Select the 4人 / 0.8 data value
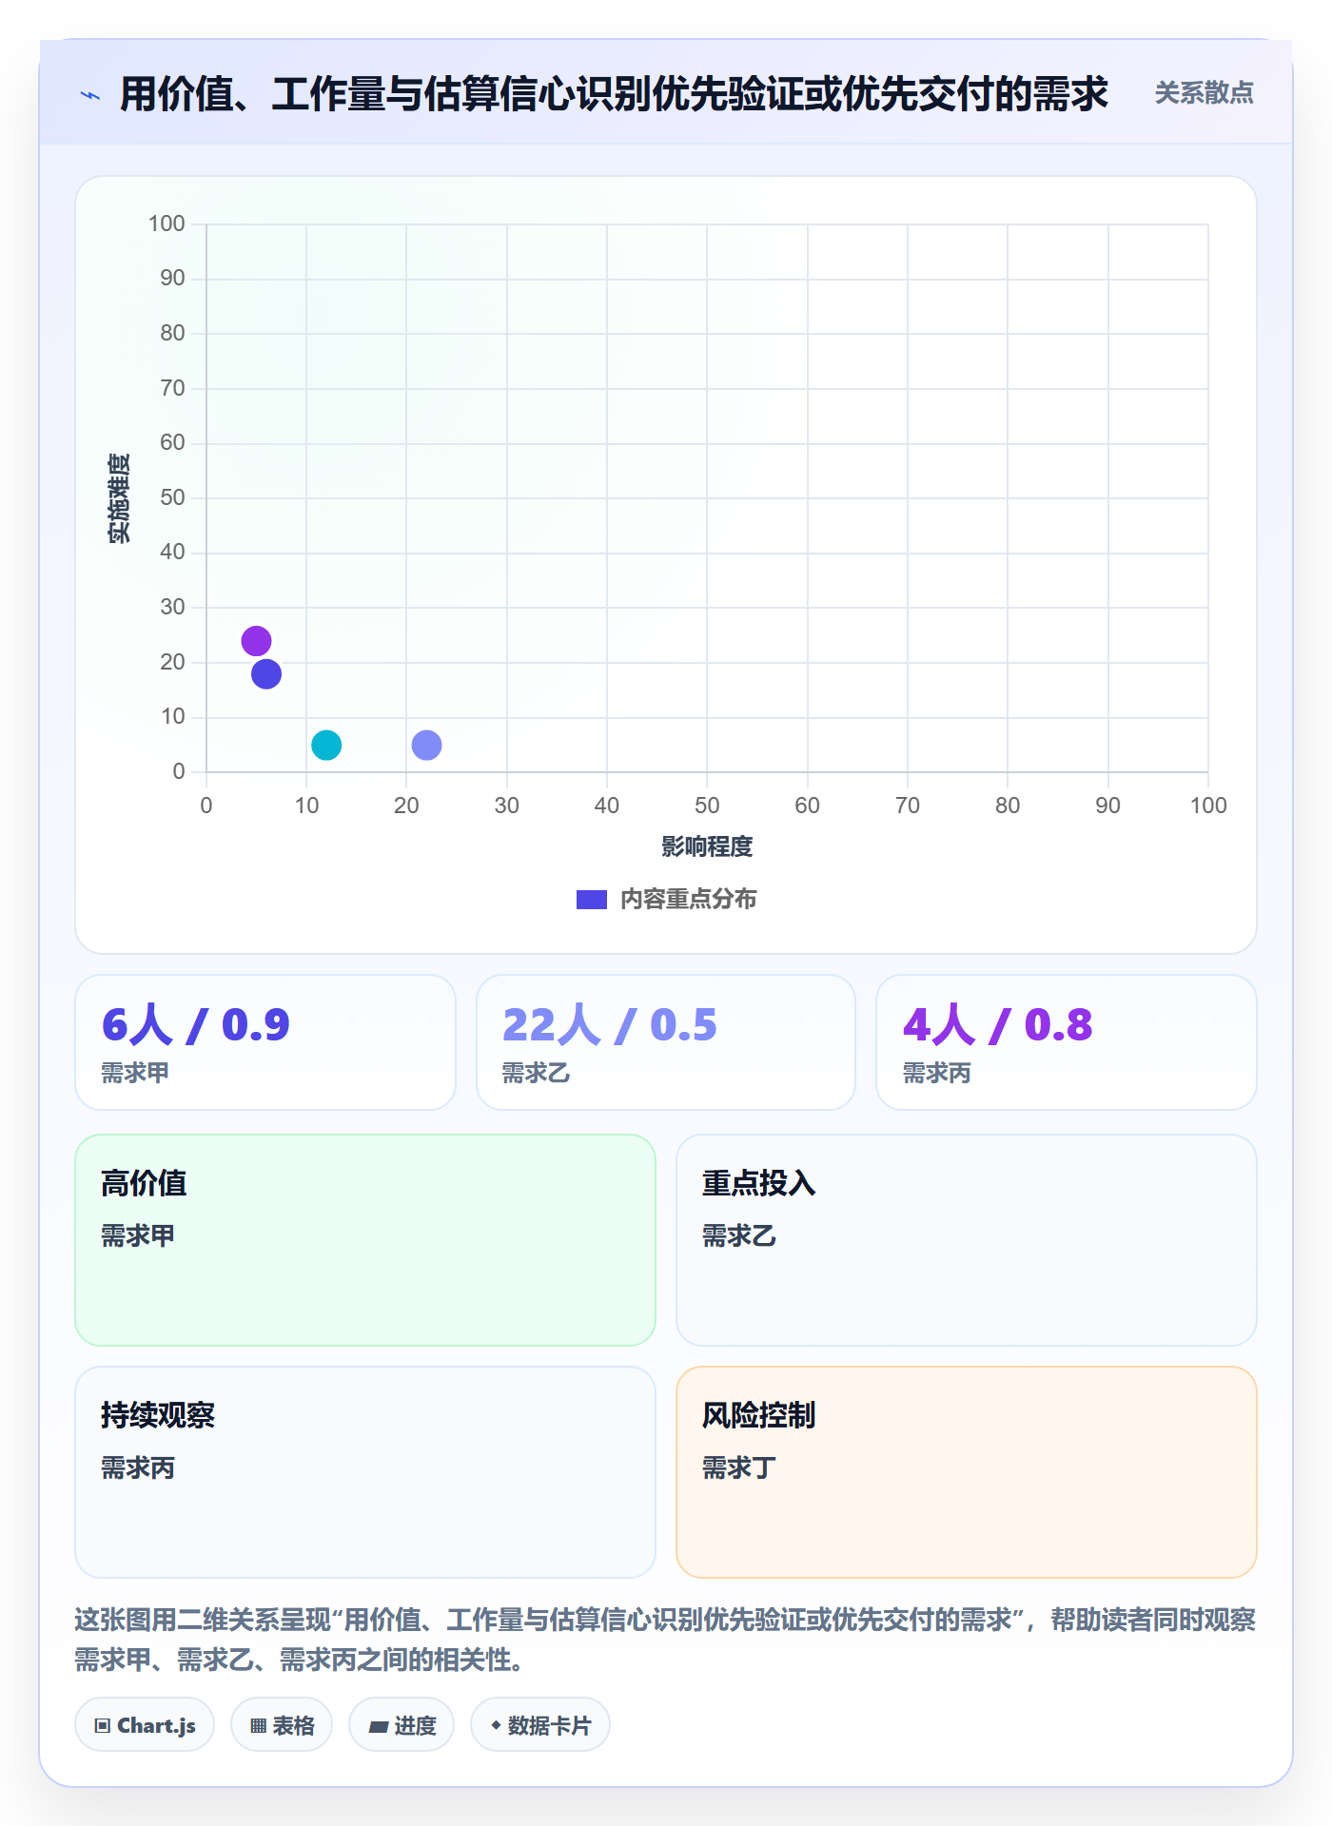Image resolution: width=1332 pixels, height=1826 pixels. (x=998, y=1025)
